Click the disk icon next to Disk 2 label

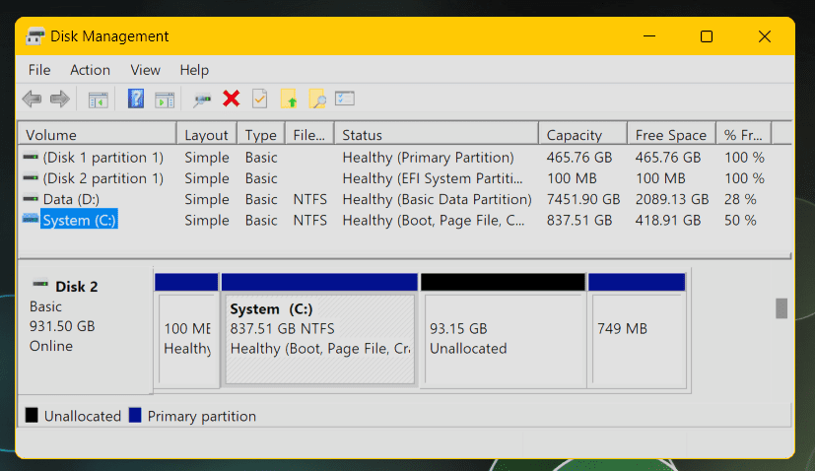[40, 284]
